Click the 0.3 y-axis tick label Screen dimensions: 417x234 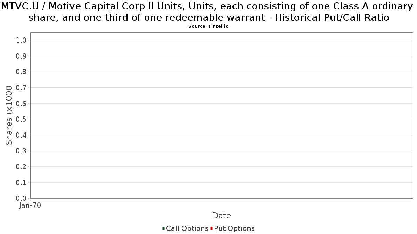[21, 151]
